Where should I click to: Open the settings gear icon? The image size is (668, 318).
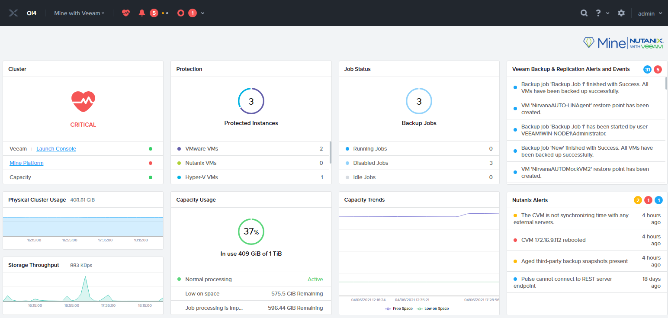click(x=621, y=13)
